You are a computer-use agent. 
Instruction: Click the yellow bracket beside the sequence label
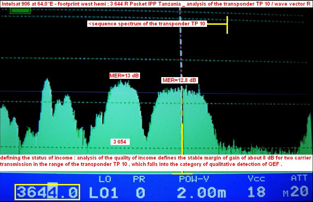227,24
